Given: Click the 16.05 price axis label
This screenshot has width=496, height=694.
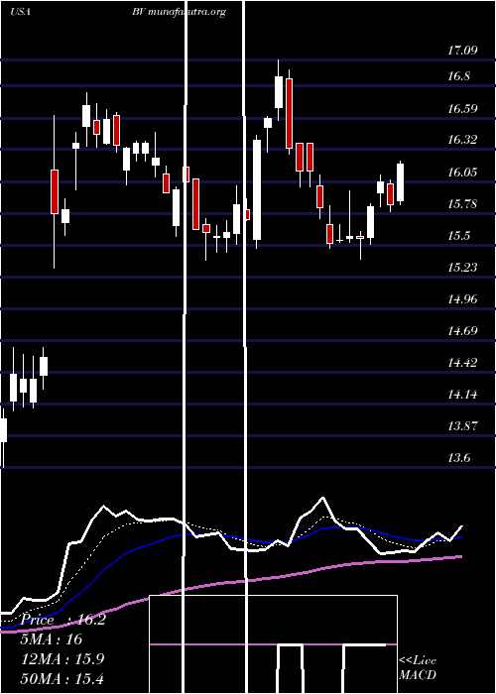Looking at the screenshot, I should (x=462, y=173).
